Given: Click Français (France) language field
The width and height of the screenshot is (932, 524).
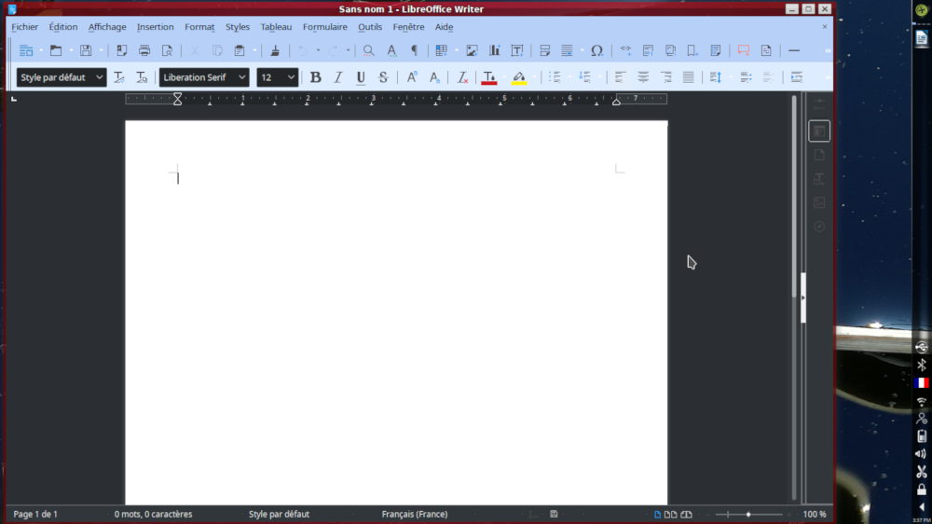Looking at the screenshot, I should tap(415, 514).
